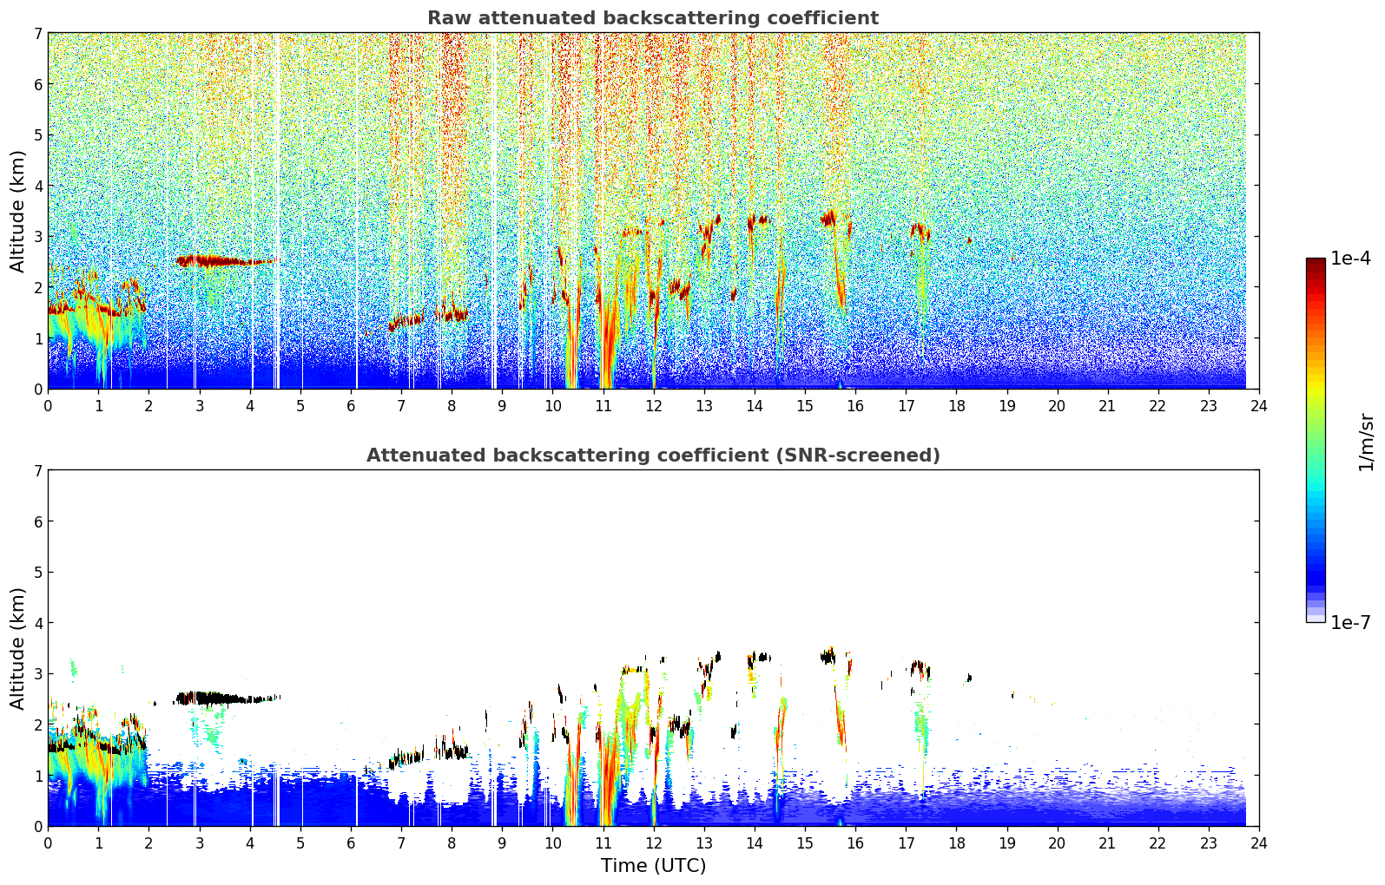Screen dimensions: 1385x885
Task: Click the colorbar's 1e-4 maximum label
Action: pos(1350,259)
